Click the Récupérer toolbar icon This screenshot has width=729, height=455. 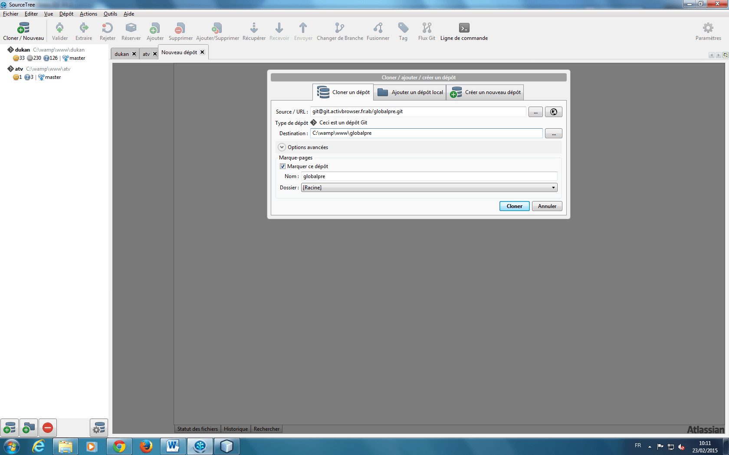pyautogui.click(x=254, y=29)
